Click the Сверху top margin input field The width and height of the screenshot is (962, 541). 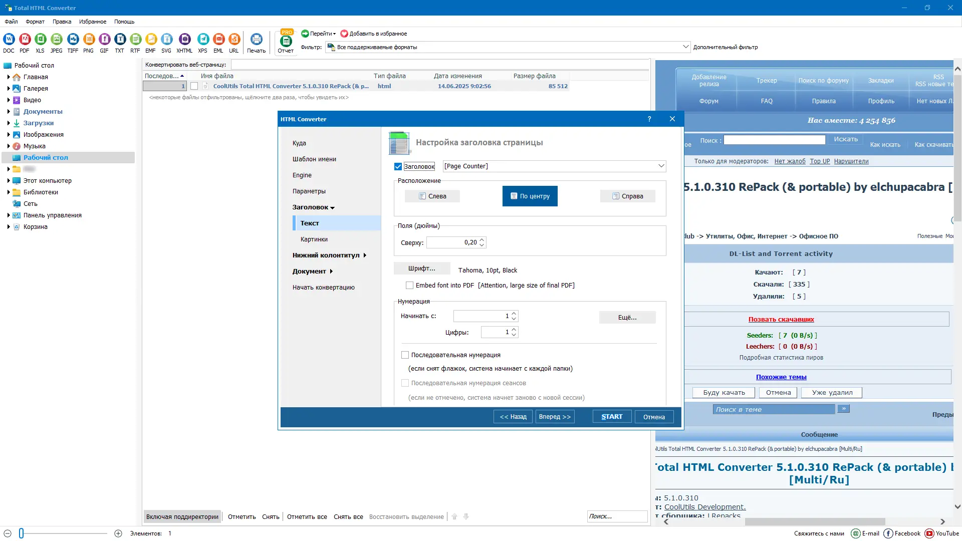click(452, 242)
